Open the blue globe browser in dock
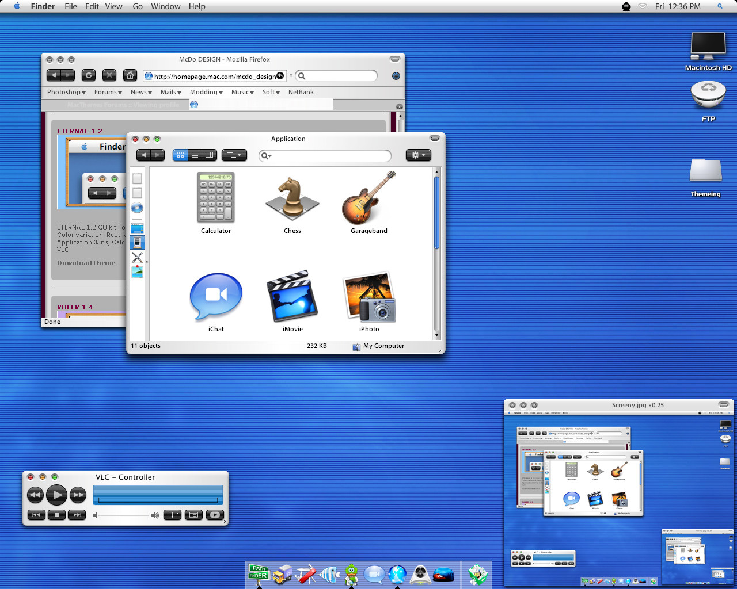 397,574
